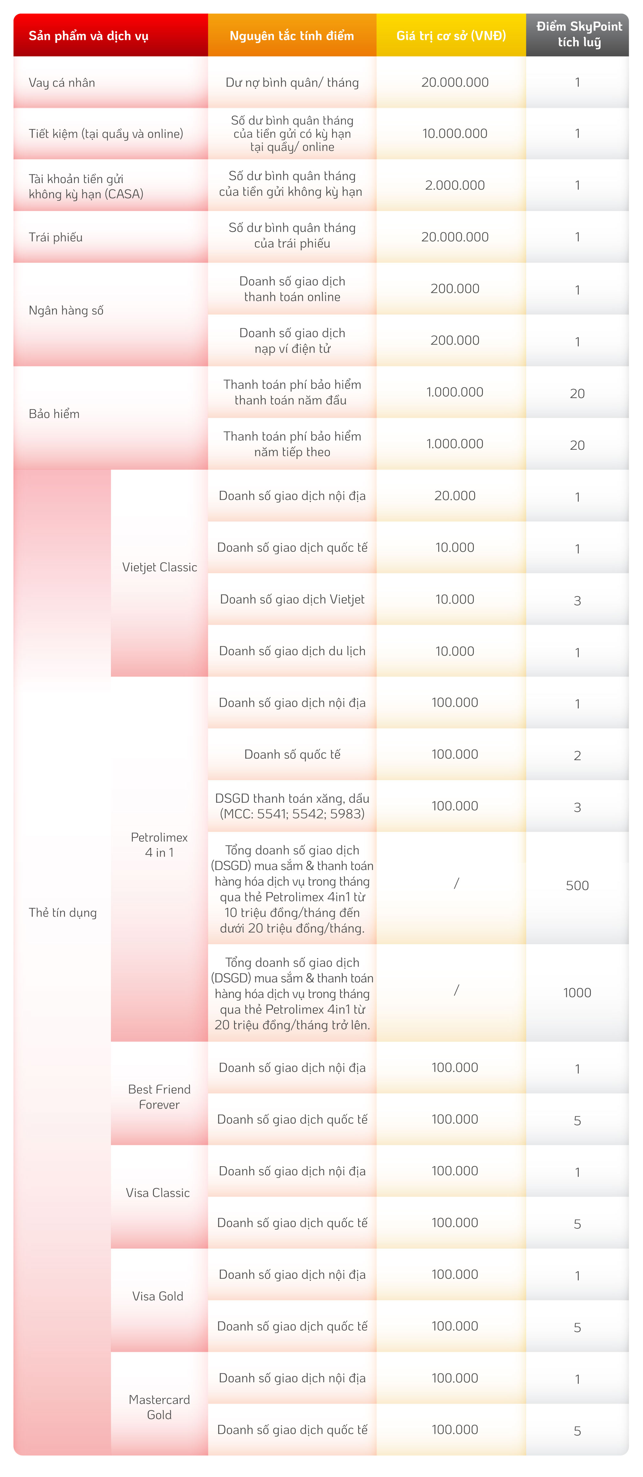Select the "Vay cá nhân" row label

[x=62, y=83]
